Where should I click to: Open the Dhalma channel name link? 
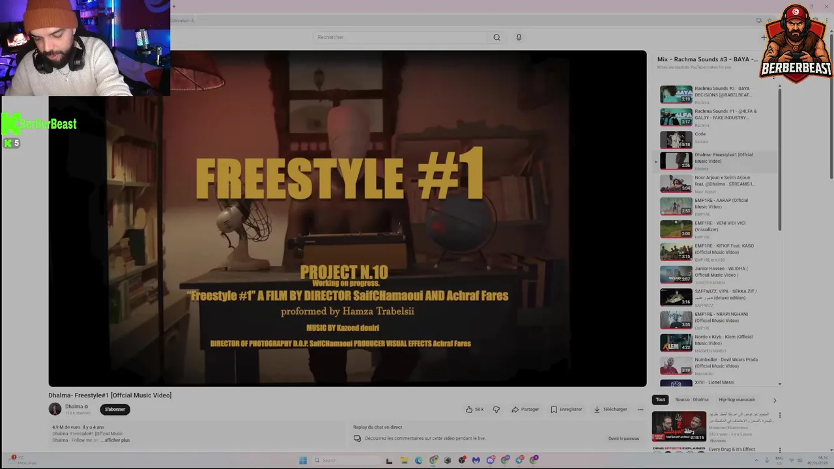(74, 406)
